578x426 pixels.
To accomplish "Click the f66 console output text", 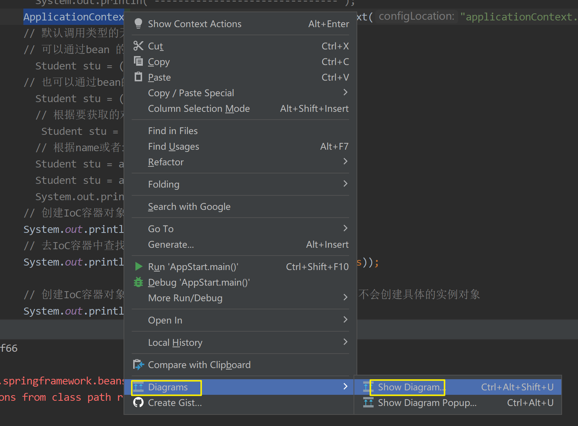I will [x=9, y=348].
